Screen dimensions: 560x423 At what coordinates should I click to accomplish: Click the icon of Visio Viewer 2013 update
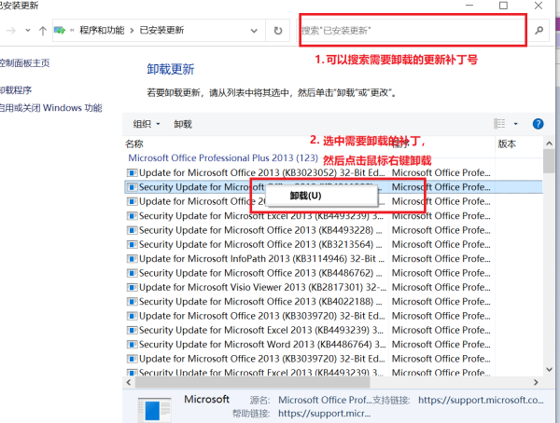132,288
